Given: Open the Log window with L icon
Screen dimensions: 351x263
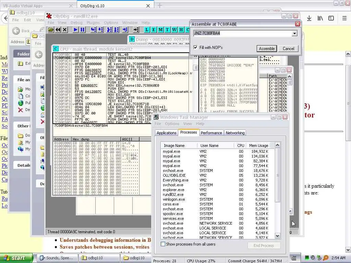Looking at the screenshot, I should (x=147, y=29).
